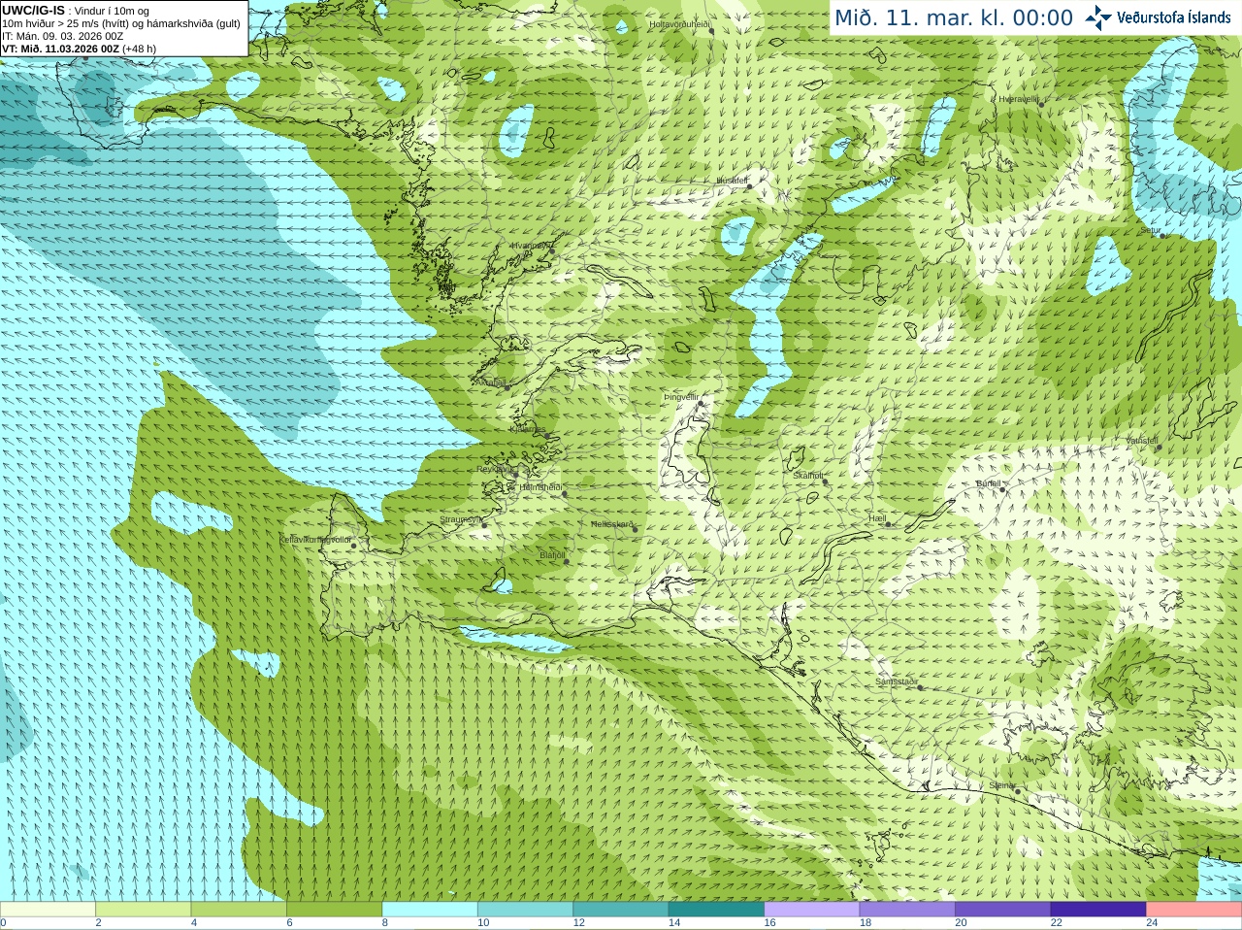Click the Hveravellir station label
Screen dimensions: 1242x930
[x=1019, y=98]
